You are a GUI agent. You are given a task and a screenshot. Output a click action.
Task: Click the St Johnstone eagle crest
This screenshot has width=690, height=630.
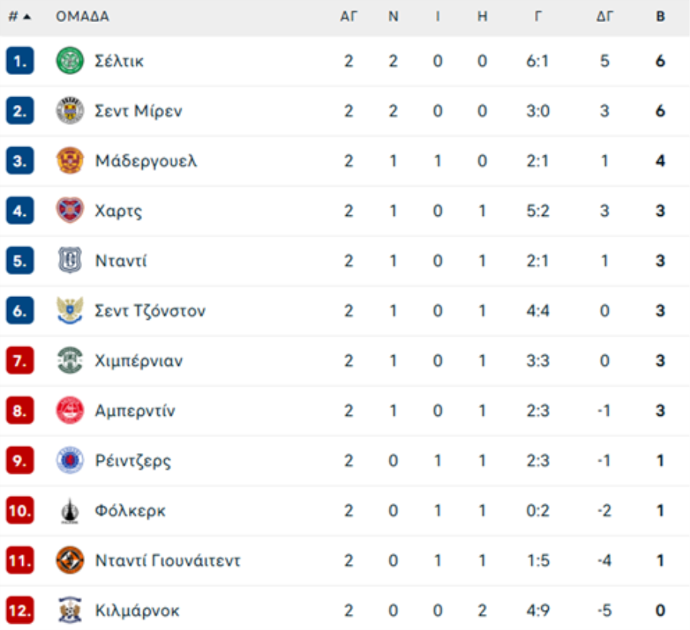pyautogui.click(x=70, y=311)
